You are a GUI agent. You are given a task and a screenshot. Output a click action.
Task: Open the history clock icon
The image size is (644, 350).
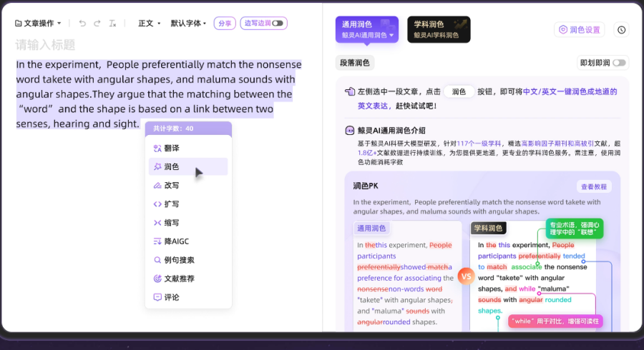coord(621,30)
